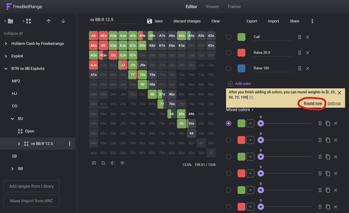Click the Round now link
The height and width of the screenshot is (213, 349).
click(313, 103)
